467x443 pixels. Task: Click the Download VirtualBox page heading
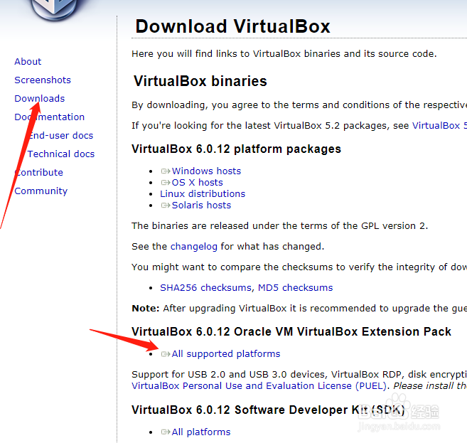[232, 26]
